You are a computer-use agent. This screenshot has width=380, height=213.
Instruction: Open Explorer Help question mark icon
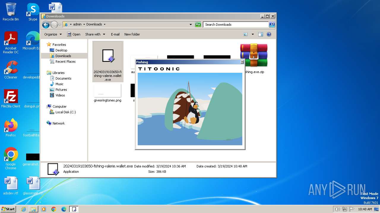(269, 34)
